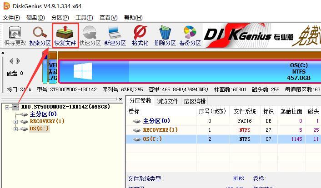Launch the 恢复文件 file recovery tool
The height and width of the screenshot is (188, 321).
[x=65, y=36]
